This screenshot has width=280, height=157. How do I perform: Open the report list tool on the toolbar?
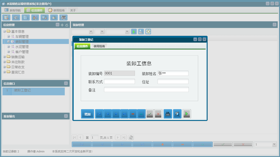[16, 17]
